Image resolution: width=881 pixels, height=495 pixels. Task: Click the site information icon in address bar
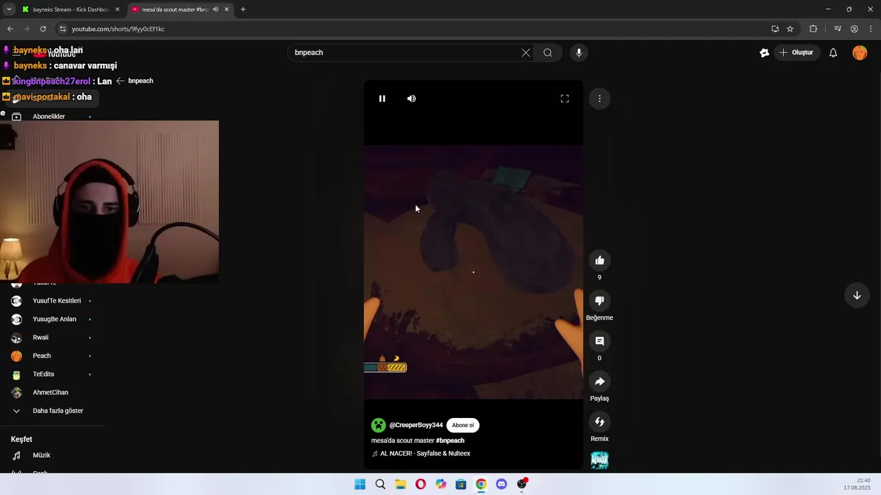[63, 29]
